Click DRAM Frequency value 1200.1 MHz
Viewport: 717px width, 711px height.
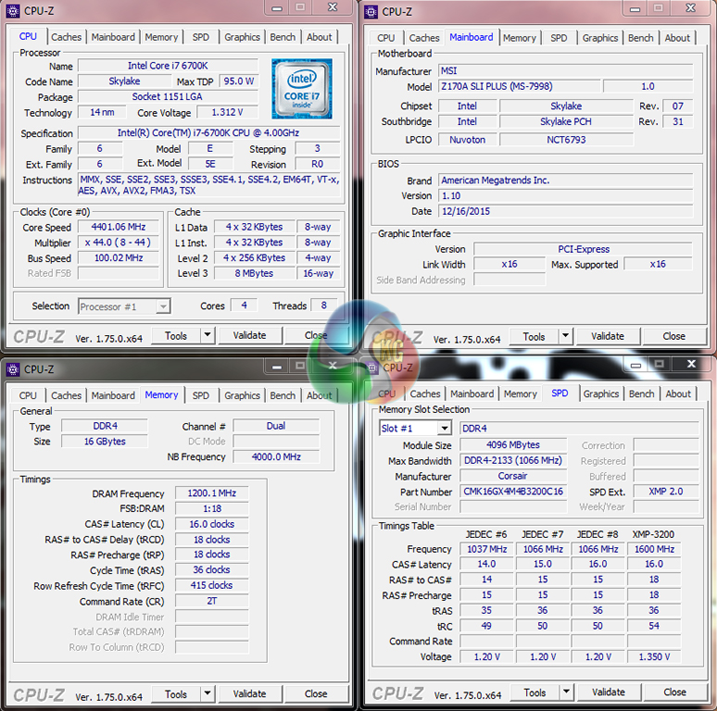pyautogui.click(x=212, y=493)
